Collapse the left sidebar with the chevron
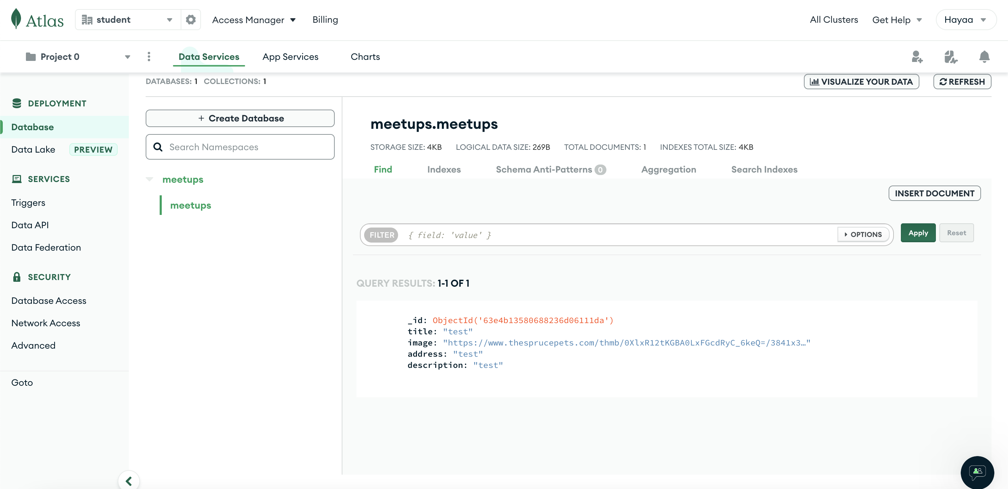The height and width of the screenshot is (489, 1008). 129,481
